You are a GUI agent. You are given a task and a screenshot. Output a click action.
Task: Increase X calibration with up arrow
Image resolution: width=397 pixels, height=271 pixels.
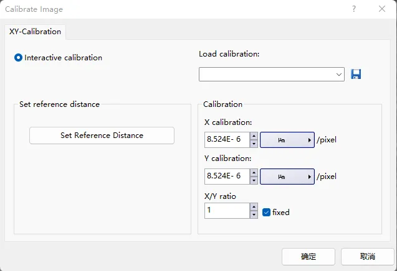tap(254, 136)
